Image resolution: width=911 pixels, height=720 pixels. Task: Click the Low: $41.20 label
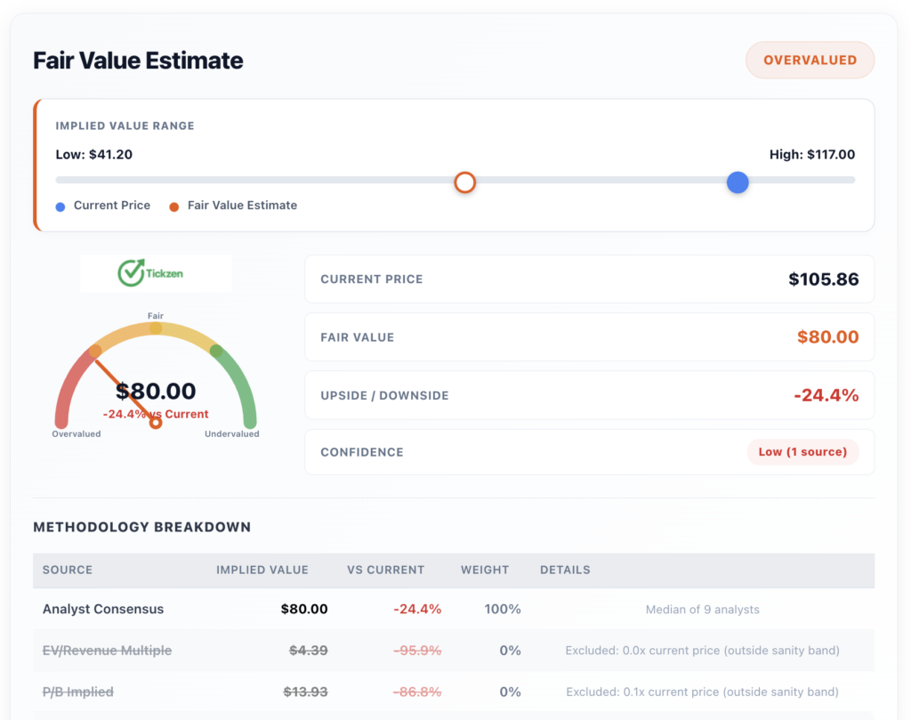pos(94,155)
